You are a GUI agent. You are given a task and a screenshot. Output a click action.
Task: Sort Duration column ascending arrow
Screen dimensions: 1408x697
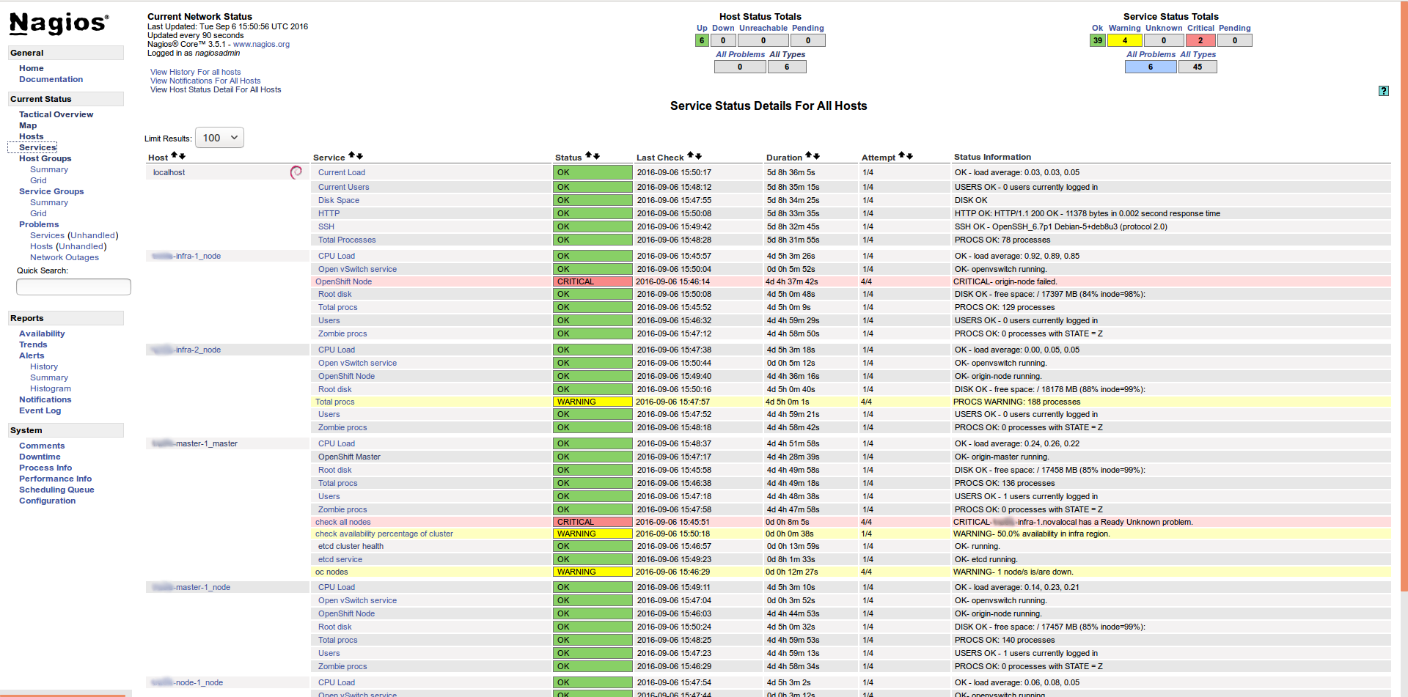[x=809, y=155]
